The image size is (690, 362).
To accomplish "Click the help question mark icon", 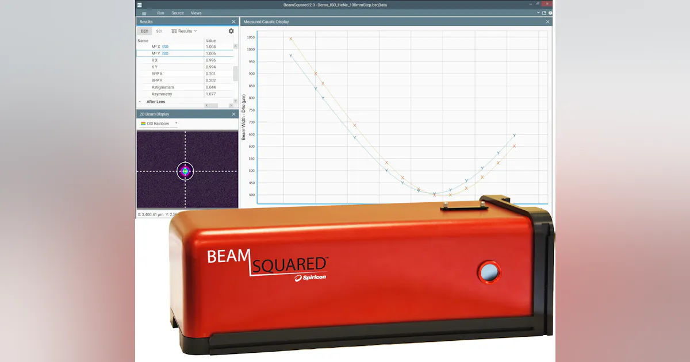I will 550,13.
